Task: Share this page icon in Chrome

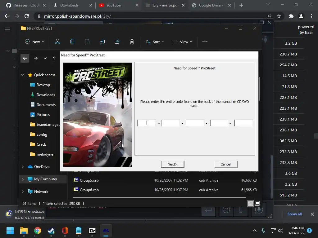Action: pos(269,16)
